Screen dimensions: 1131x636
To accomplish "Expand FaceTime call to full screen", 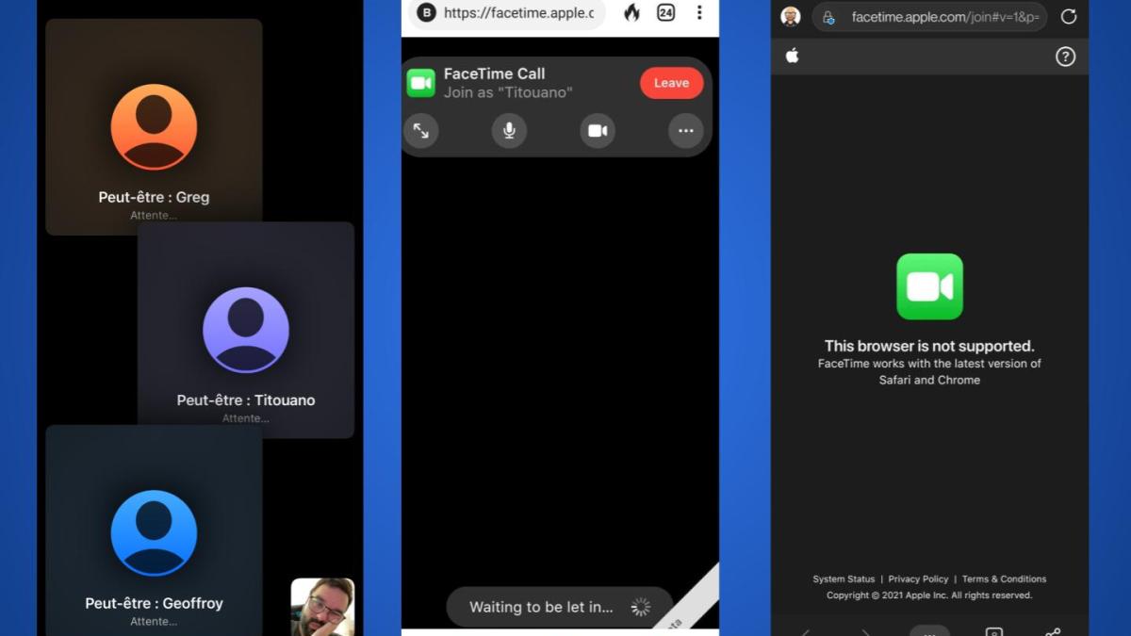I will click(x=421, y=131).
